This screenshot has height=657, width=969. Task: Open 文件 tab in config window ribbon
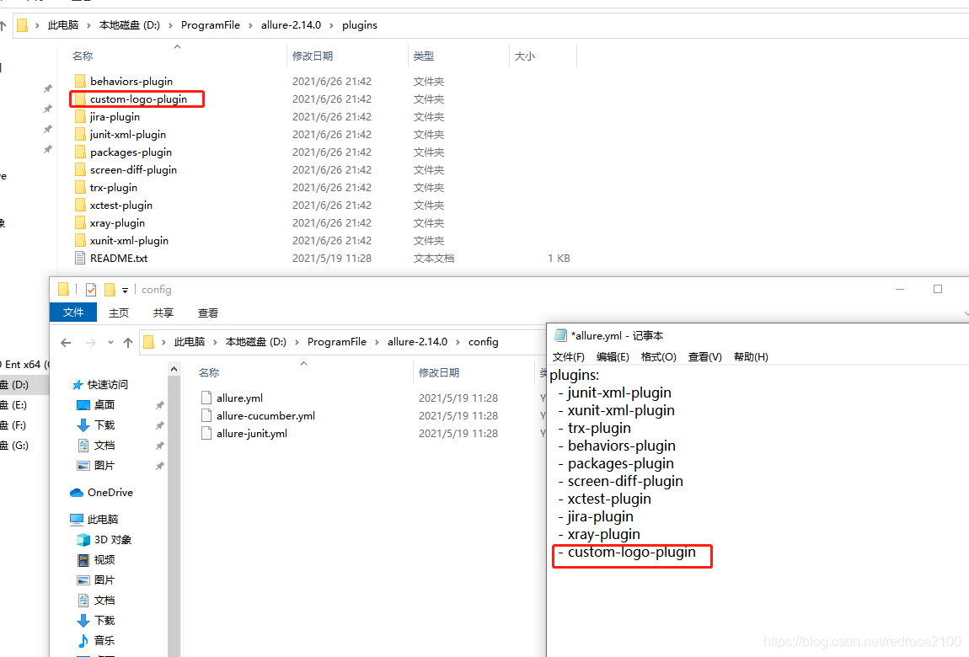click(73, 312)
